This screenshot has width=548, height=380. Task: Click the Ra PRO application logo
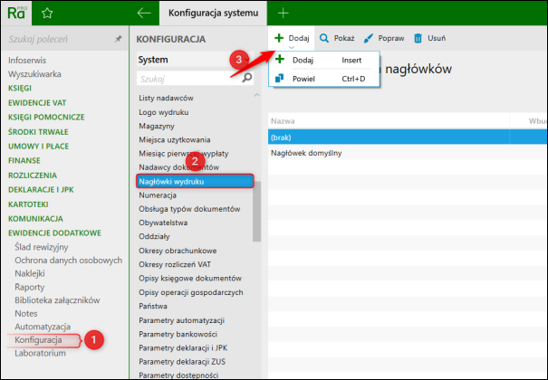[x=16, y=13]
